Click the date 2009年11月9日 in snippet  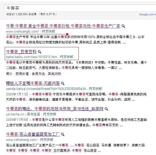(x=17, y=120)
